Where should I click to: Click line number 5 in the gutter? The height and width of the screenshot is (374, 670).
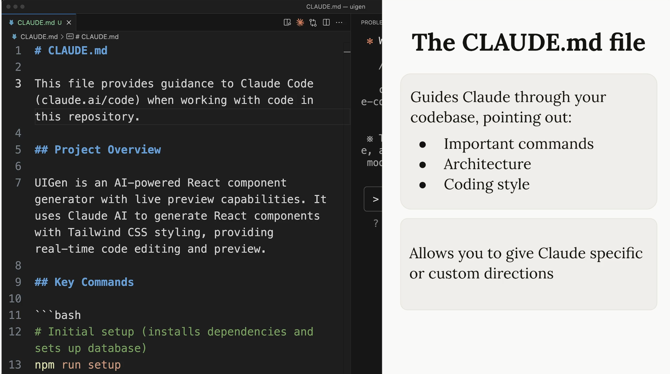18,150
